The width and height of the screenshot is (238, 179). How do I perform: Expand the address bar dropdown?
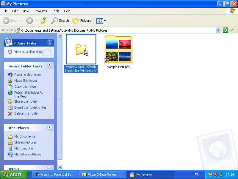pyautogui.click(x=218, y=30)
